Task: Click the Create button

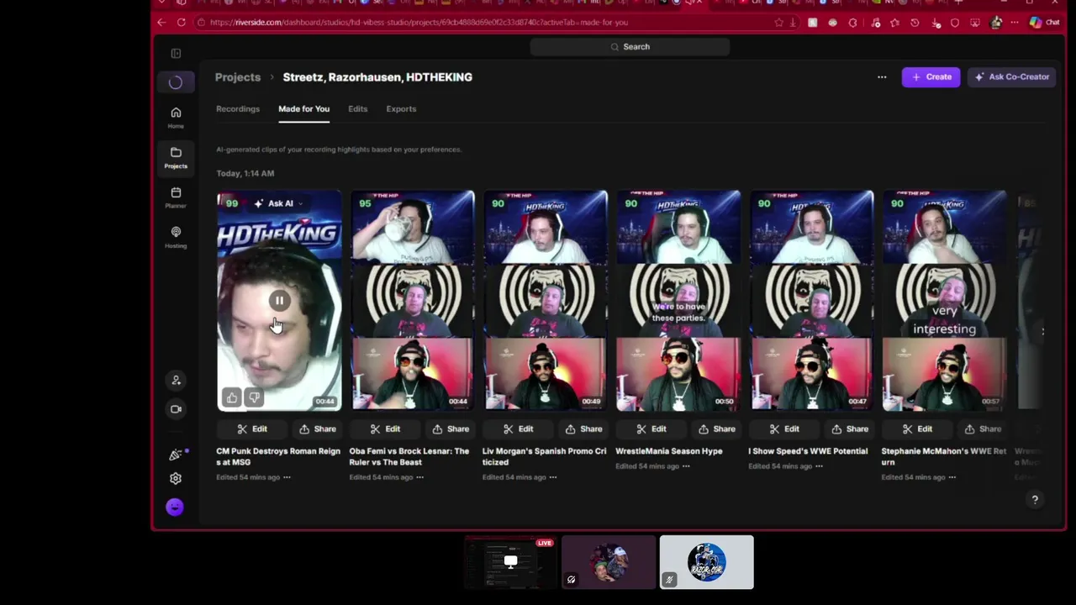Action: [x=931, y=77]
